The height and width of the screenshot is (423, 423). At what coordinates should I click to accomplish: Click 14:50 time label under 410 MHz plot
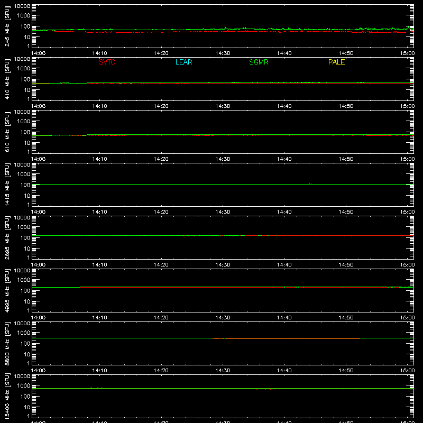coord(346,106)
